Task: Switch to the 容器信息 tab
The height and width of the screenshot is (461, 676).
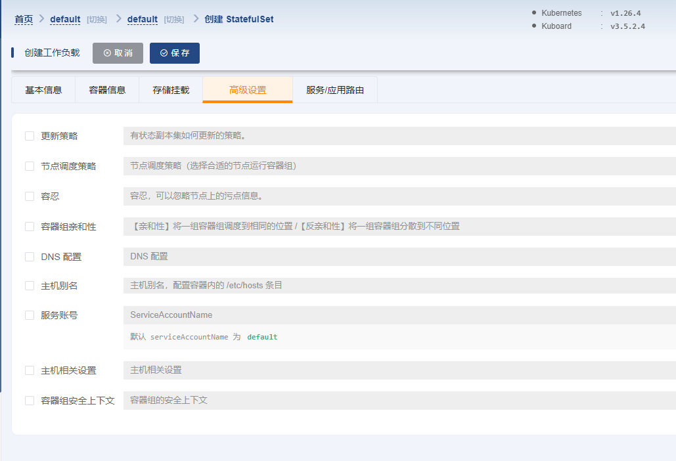Action: coord(107,90)
